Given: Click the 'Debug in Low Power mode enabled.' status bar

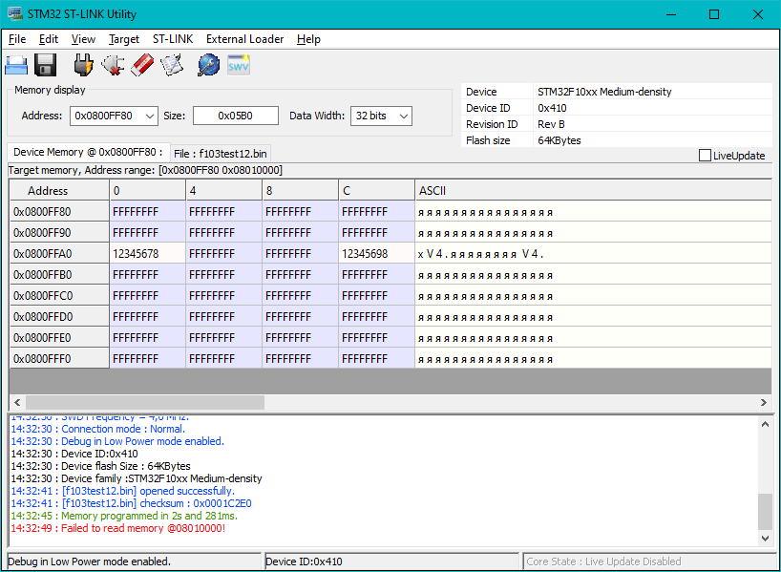Looking at the screenshot, I should tap(134, 561).
